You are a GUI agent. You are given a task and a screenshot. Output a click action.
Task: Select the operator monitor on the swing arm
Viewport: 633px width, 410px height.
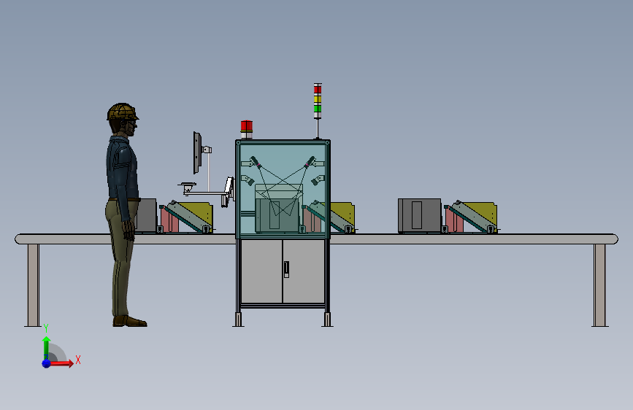point(197,152)
